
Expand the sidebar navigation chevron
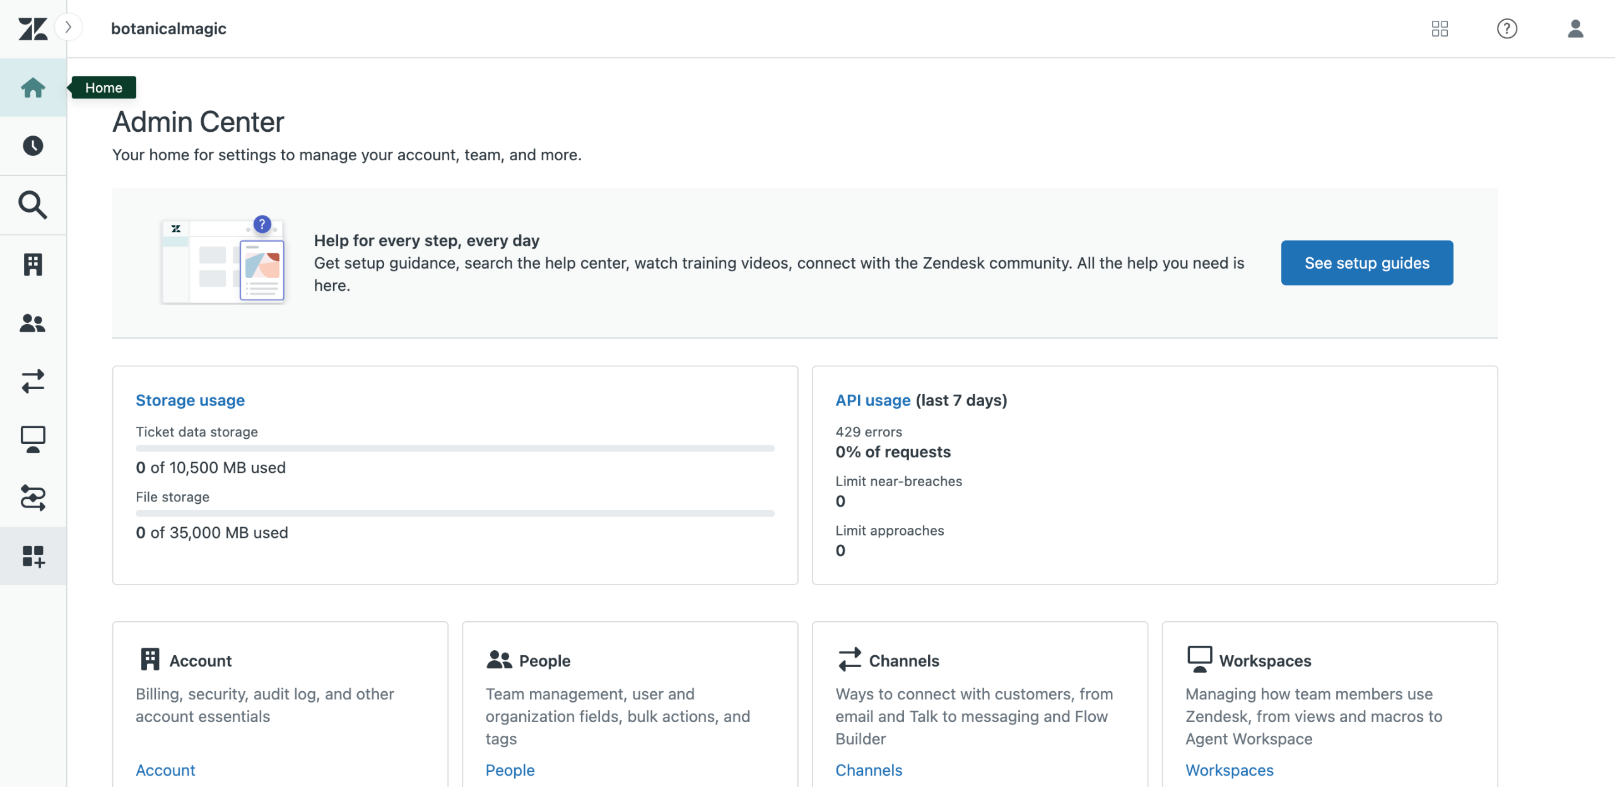69,28
